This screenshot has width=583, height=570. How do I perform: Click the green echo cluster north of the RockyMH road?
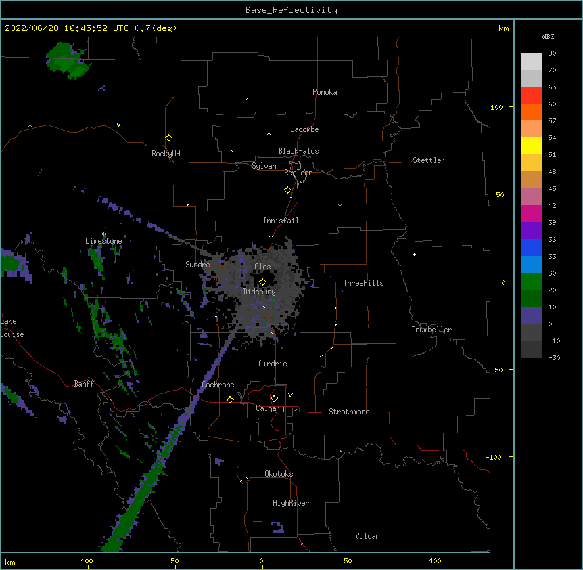tap(68, 61)
